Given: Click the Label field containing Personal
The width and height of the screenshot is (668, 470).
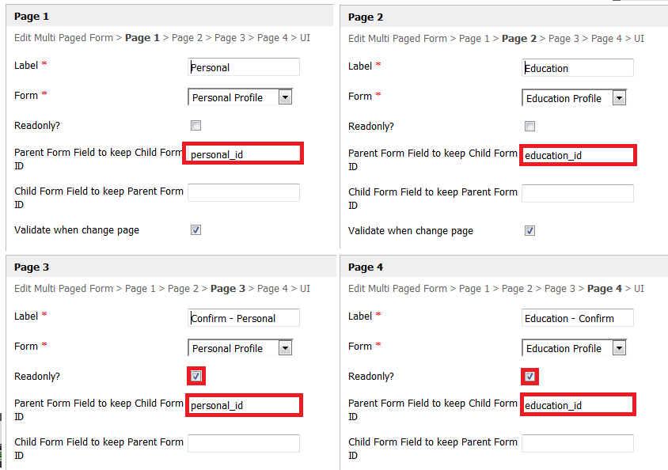Looking at the screenshot, I should (x=244, y=67).
